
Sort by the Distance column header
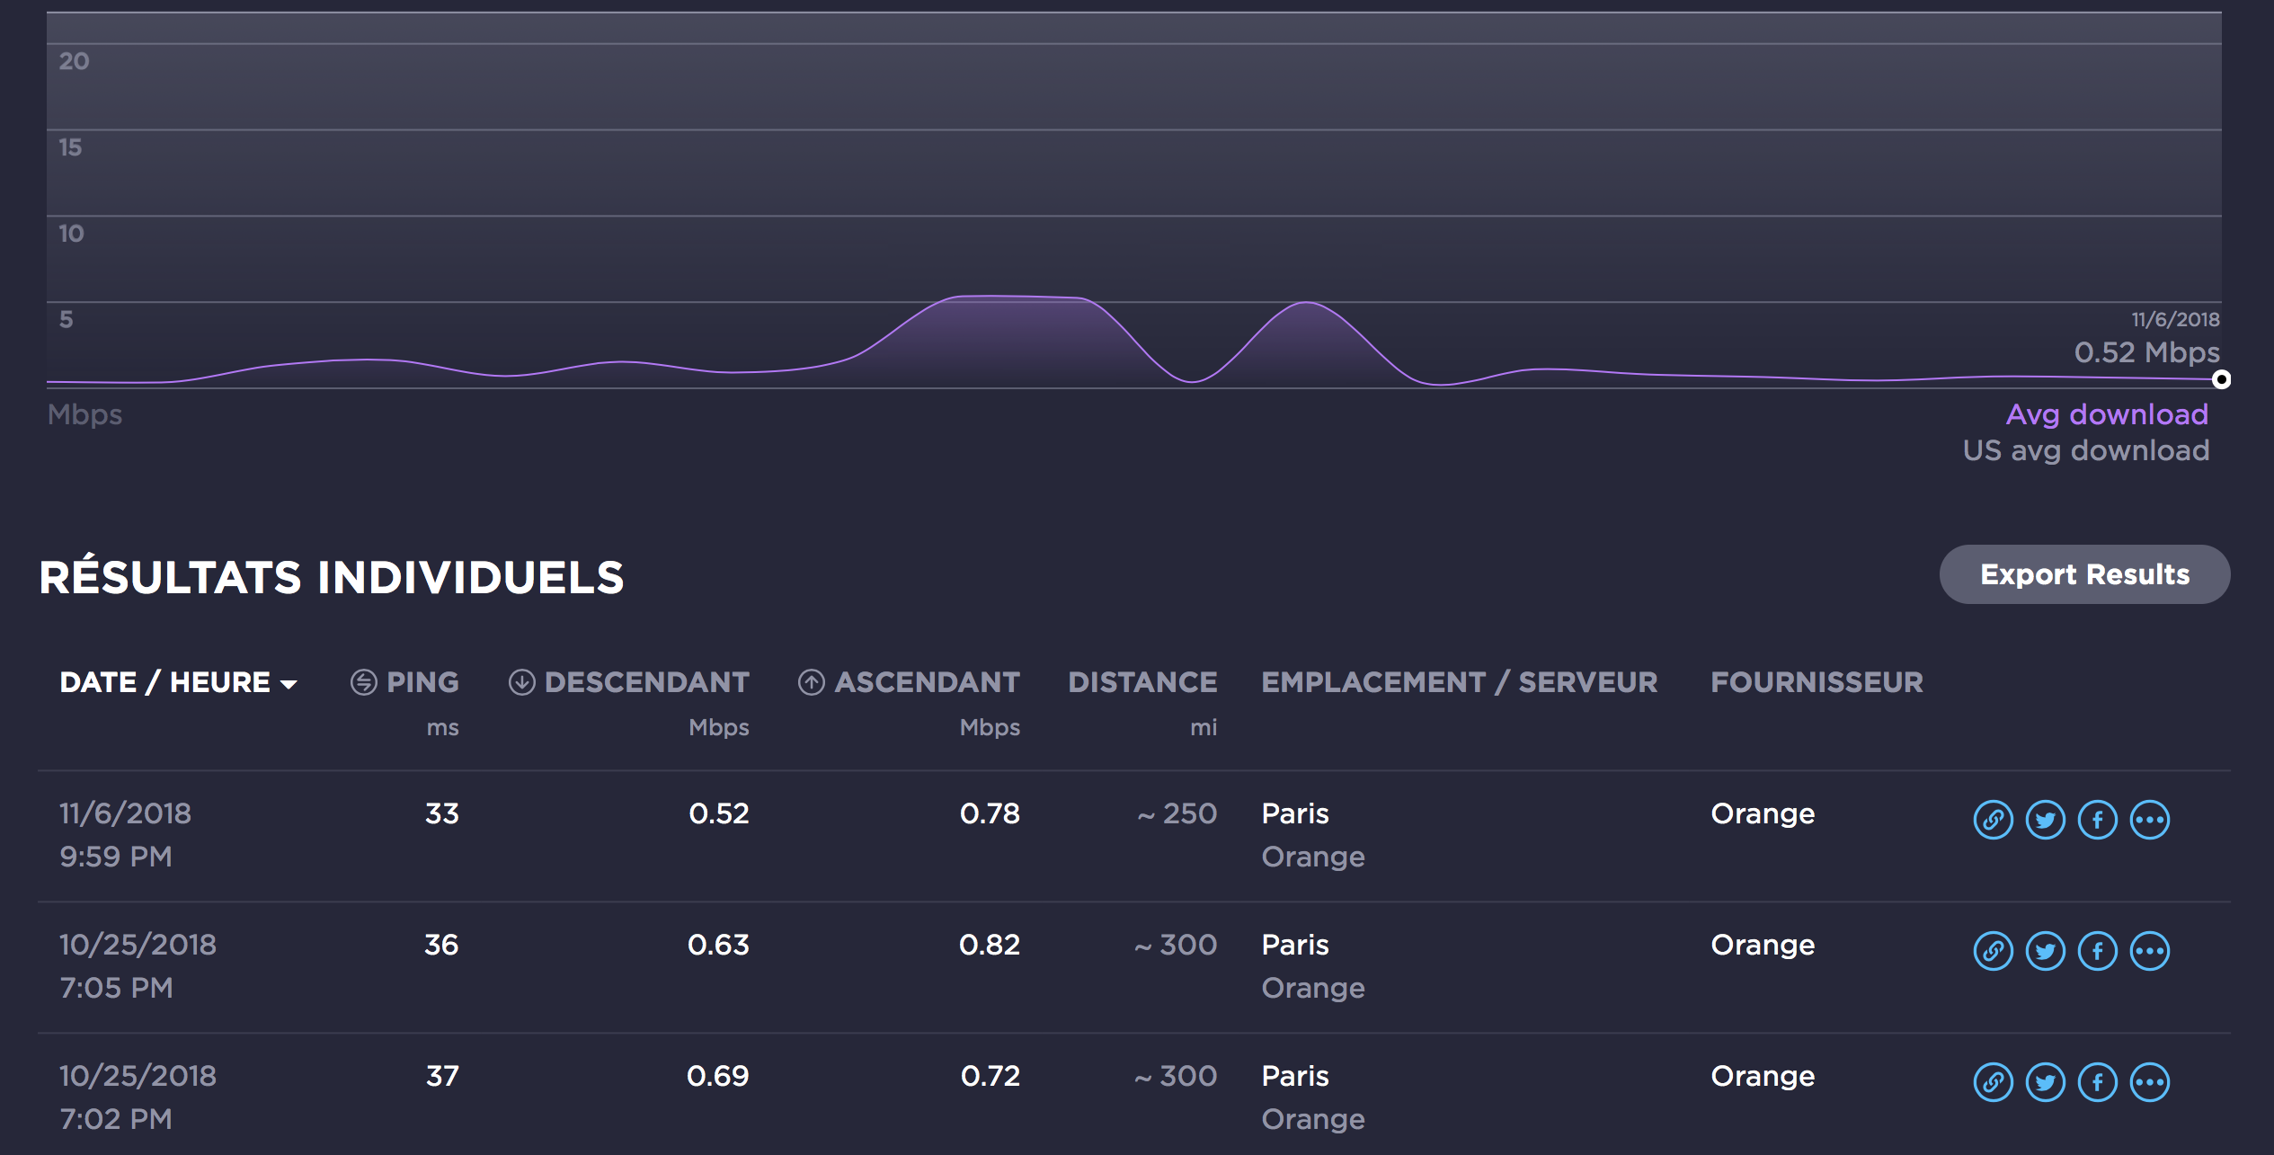click(1141, 682)
